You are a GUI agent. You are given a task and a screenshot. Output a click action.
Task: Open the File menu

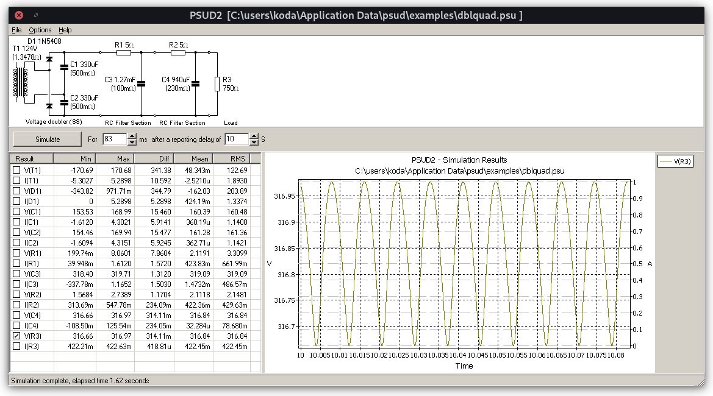point(16,30)
